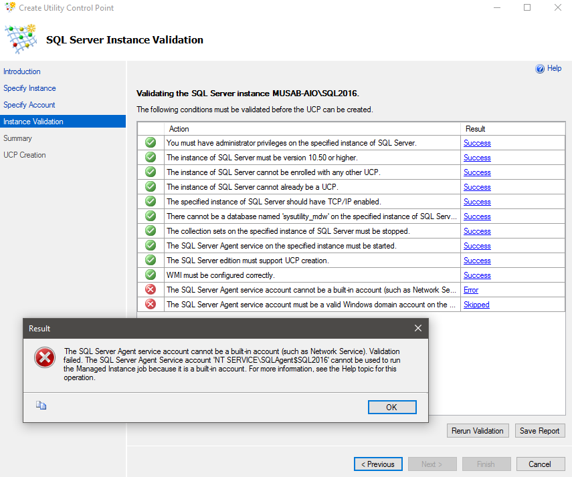572x477 pixels.
Task: Save the validation report
Action: 539,431
